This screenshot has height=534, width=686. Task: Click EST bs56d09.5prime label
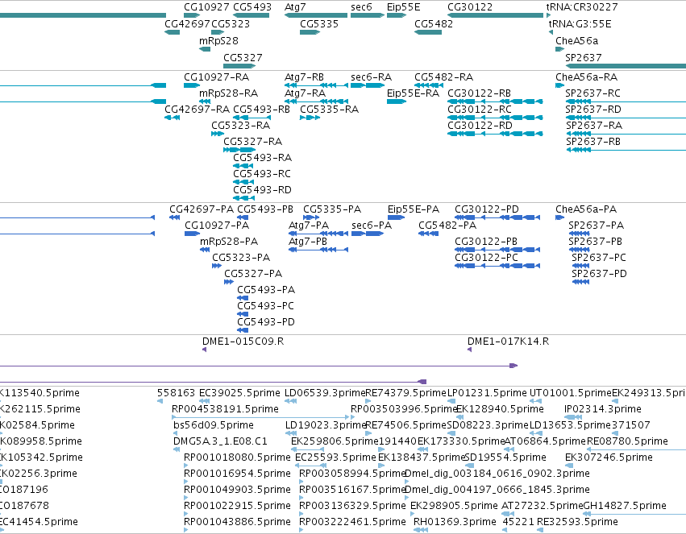coord(213,425)
